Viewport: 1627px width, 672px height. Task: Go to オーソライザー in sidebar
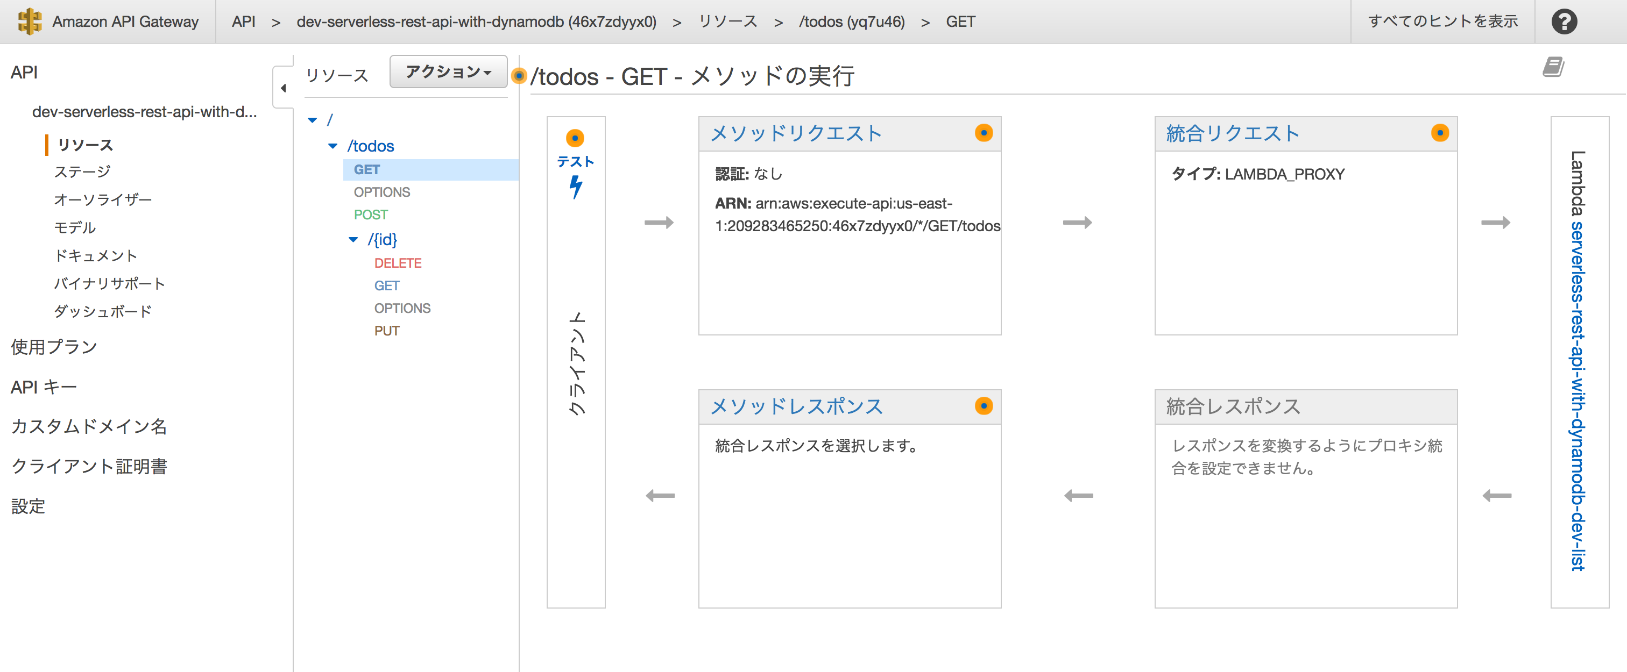pos(103,200)
